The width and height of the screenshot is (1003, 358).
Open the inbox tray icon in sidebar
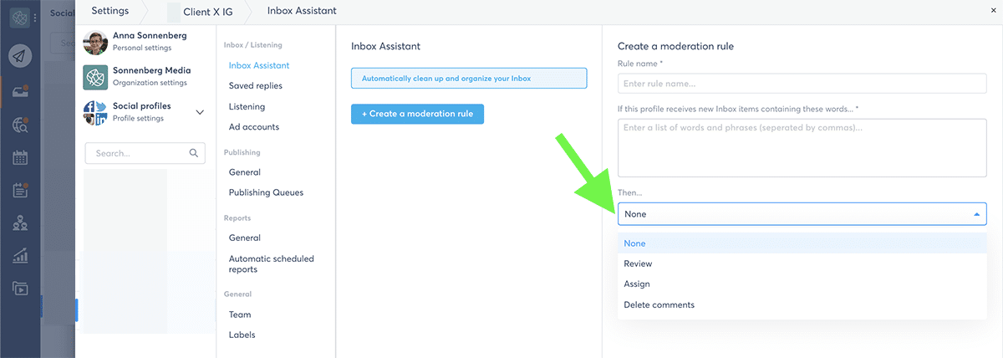tap(20, 91)
